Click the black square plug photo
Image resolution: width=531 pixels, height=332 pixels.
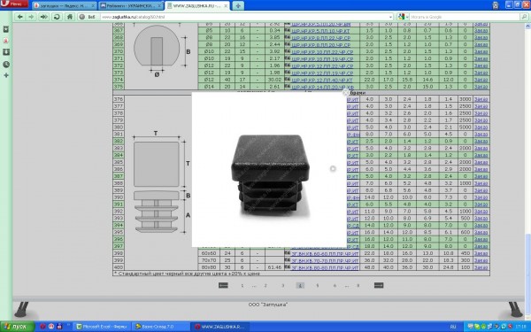pos(270,174)
